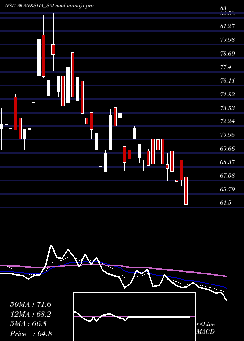Screen dimensions: 244x341
Task: Click the 81.27 price axis label
Action: point(228,26)
